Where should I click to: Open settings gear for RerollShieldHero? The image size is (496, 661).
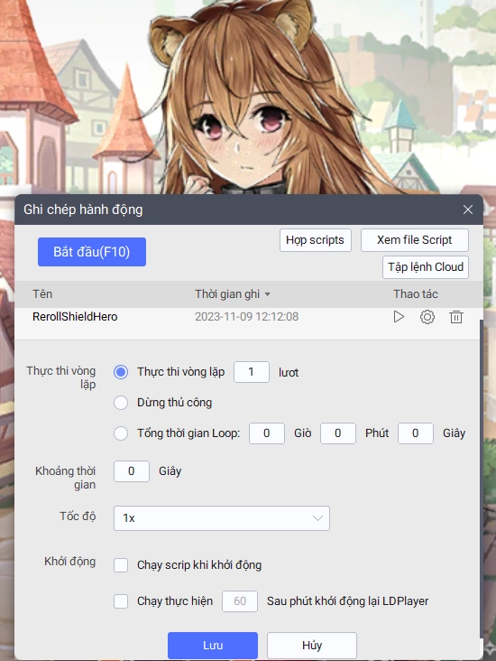click(x=427, y=317)
